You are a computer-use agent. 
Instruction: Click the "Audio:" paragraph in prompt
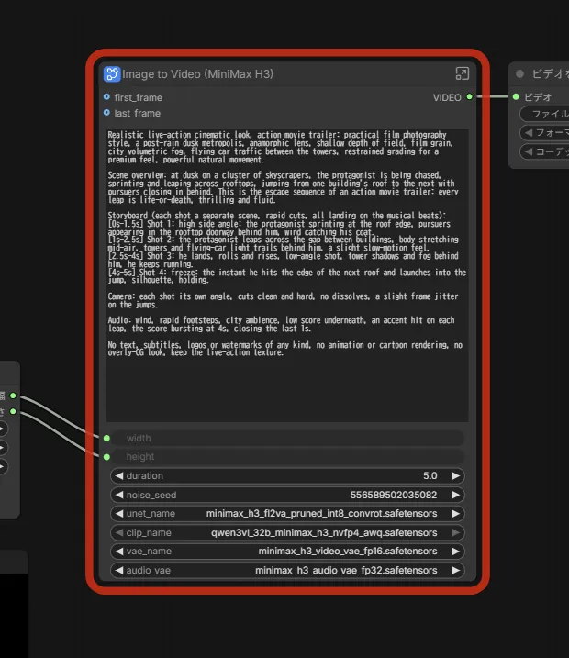click(281, 324)
